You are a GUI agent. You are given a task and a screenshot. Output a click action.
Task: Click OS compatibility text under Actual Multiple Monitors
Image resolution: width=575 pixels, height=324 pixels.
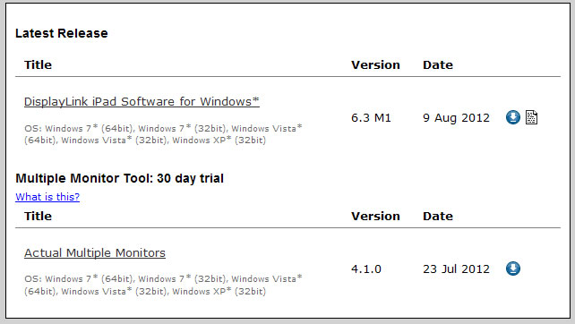coord(163,285)
